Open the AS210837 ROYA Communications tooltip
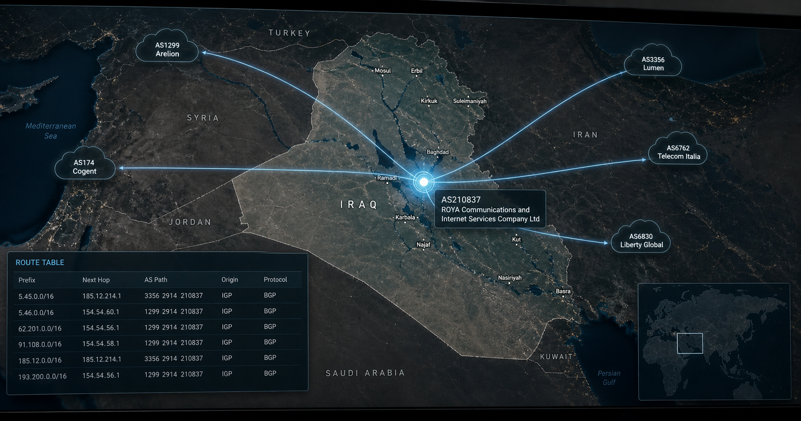Screen dimensions: 801x421 (490, 209)
